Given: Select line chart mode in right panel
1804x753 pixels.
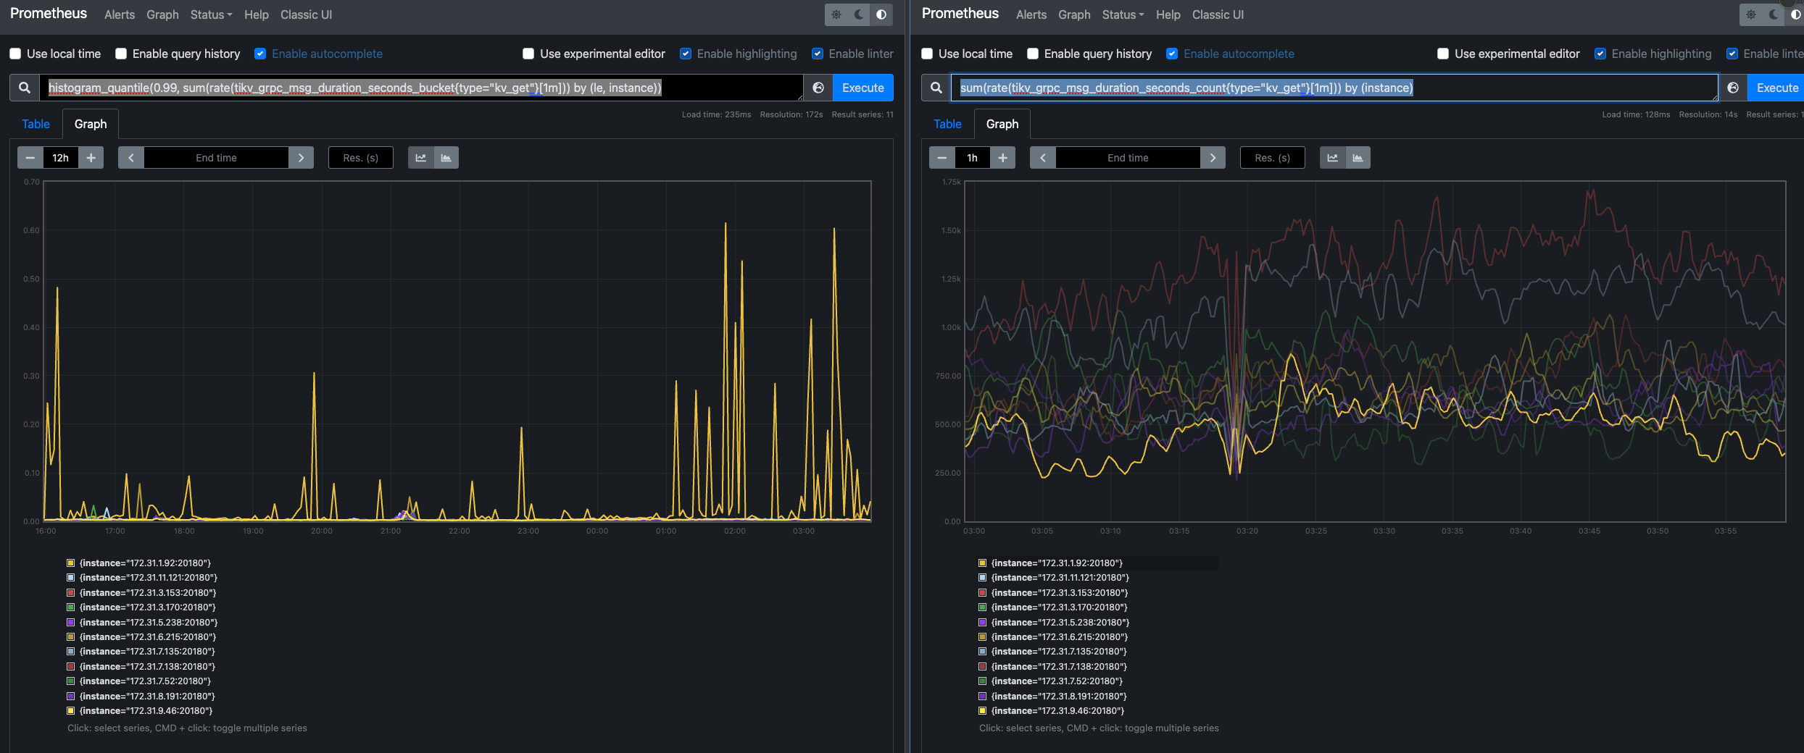Looking at the screenshot, I should (x=1332, y=158).
